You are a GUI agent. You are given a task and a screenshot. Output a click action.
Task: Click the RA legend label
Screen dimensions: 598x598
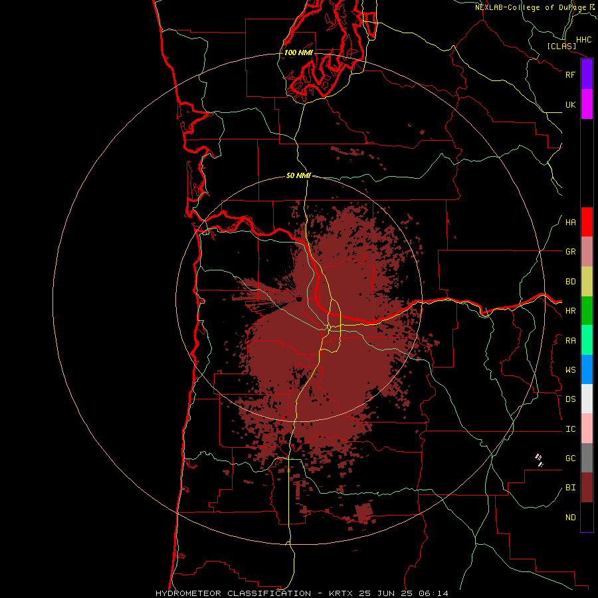click(x=571, y=341)
